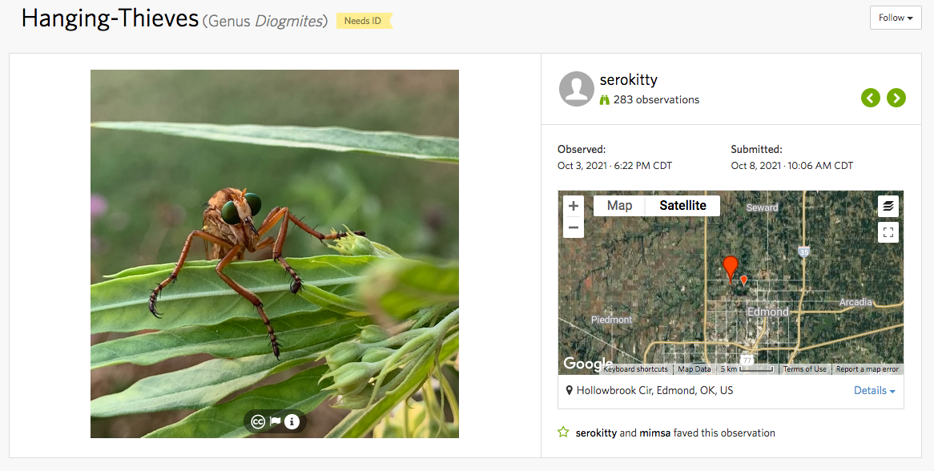Click the large red map marker
934x471 pixels.
point(730,268)
